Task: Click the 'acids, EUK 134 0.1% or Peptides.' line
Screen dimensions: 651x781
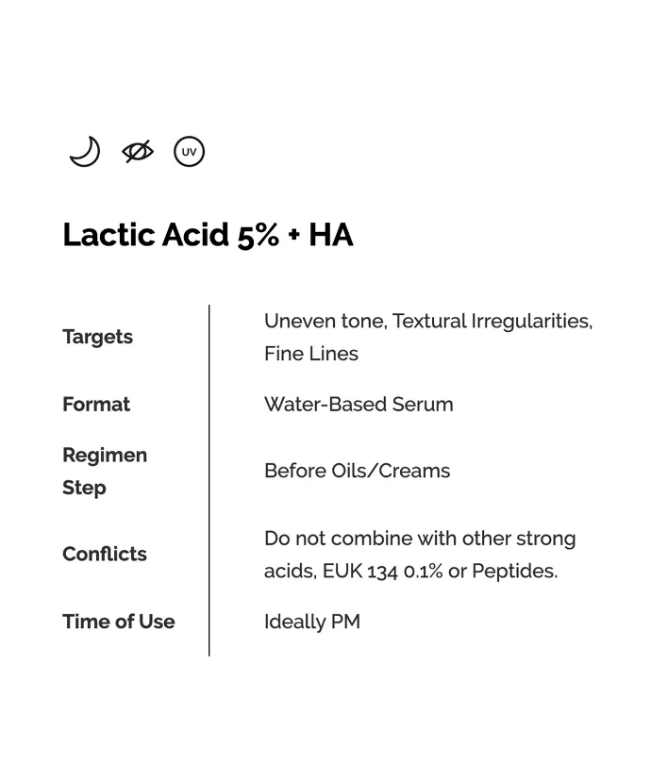Action: click(411, 571)
